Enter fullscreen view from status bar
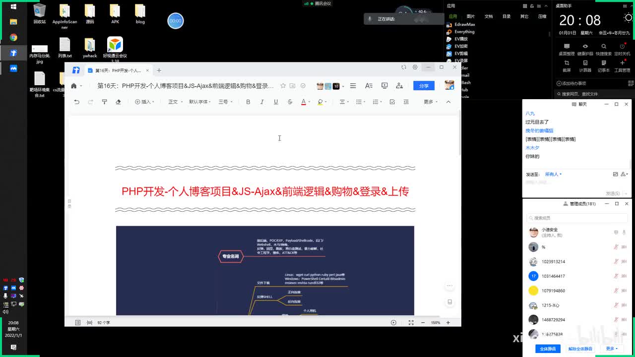635x357 pixels. pos(411,322)
